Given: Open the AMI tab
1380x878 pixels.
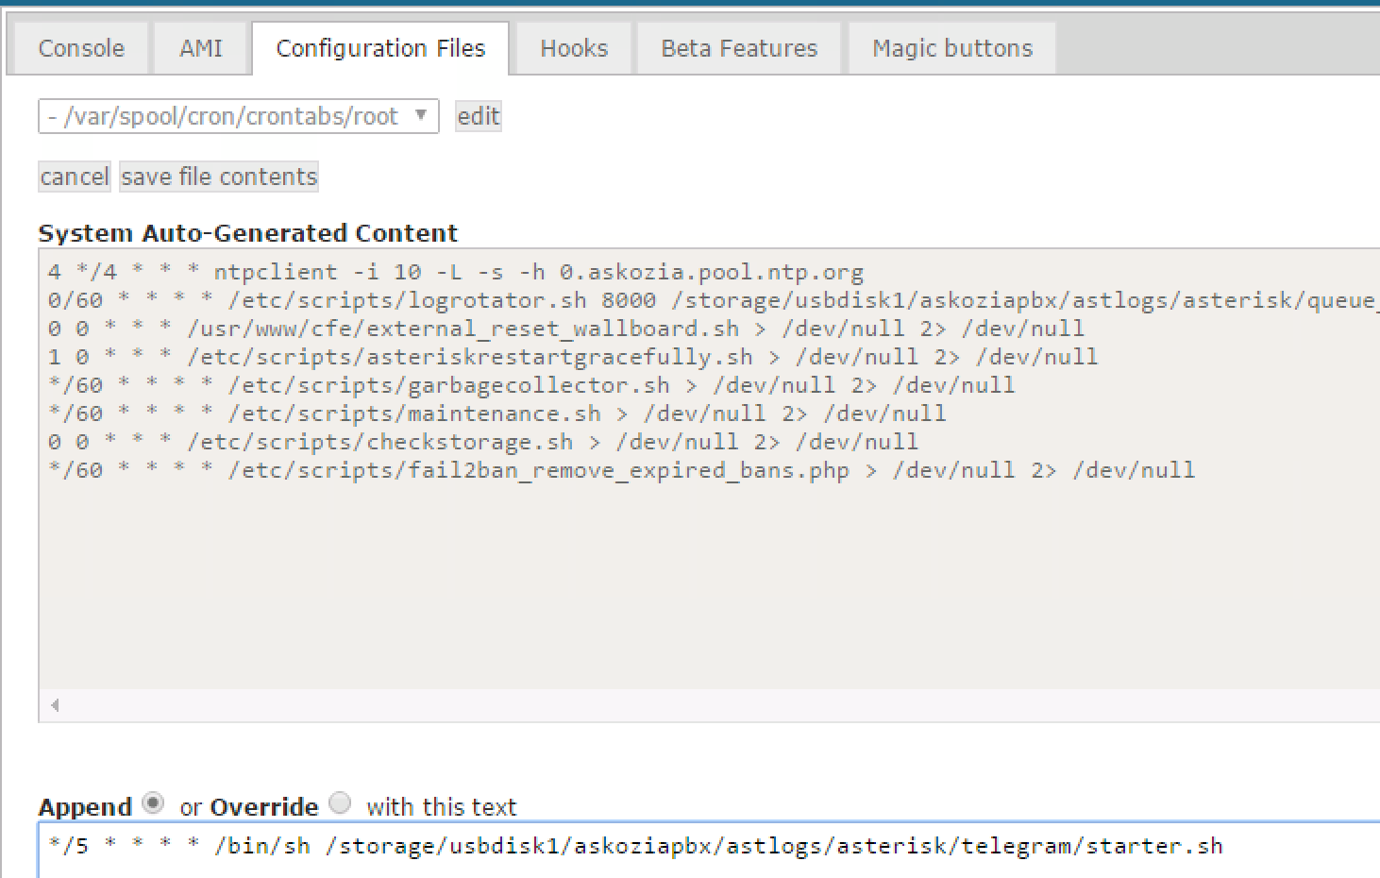Looking at the screenshot, I should pyautogui.click(x=201, y=48).
